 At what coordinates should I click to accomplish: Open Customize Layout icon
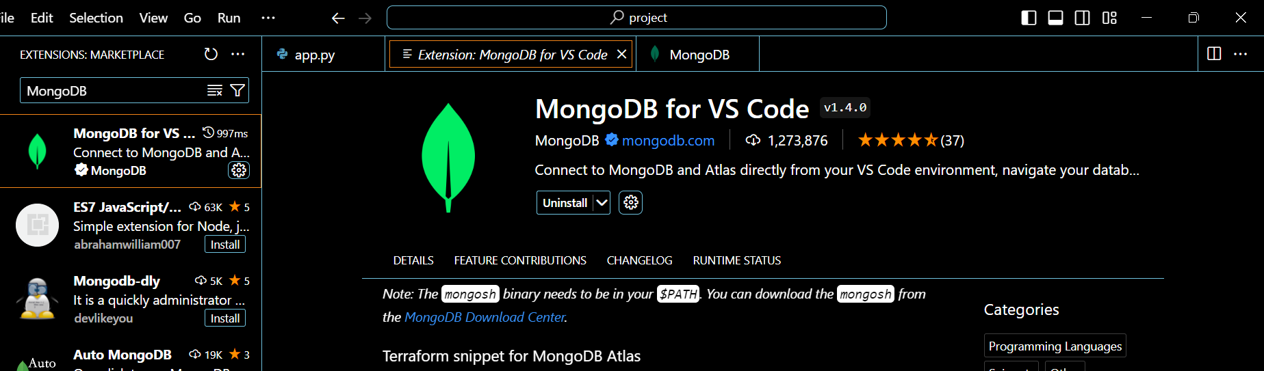tap(1109, 18)
